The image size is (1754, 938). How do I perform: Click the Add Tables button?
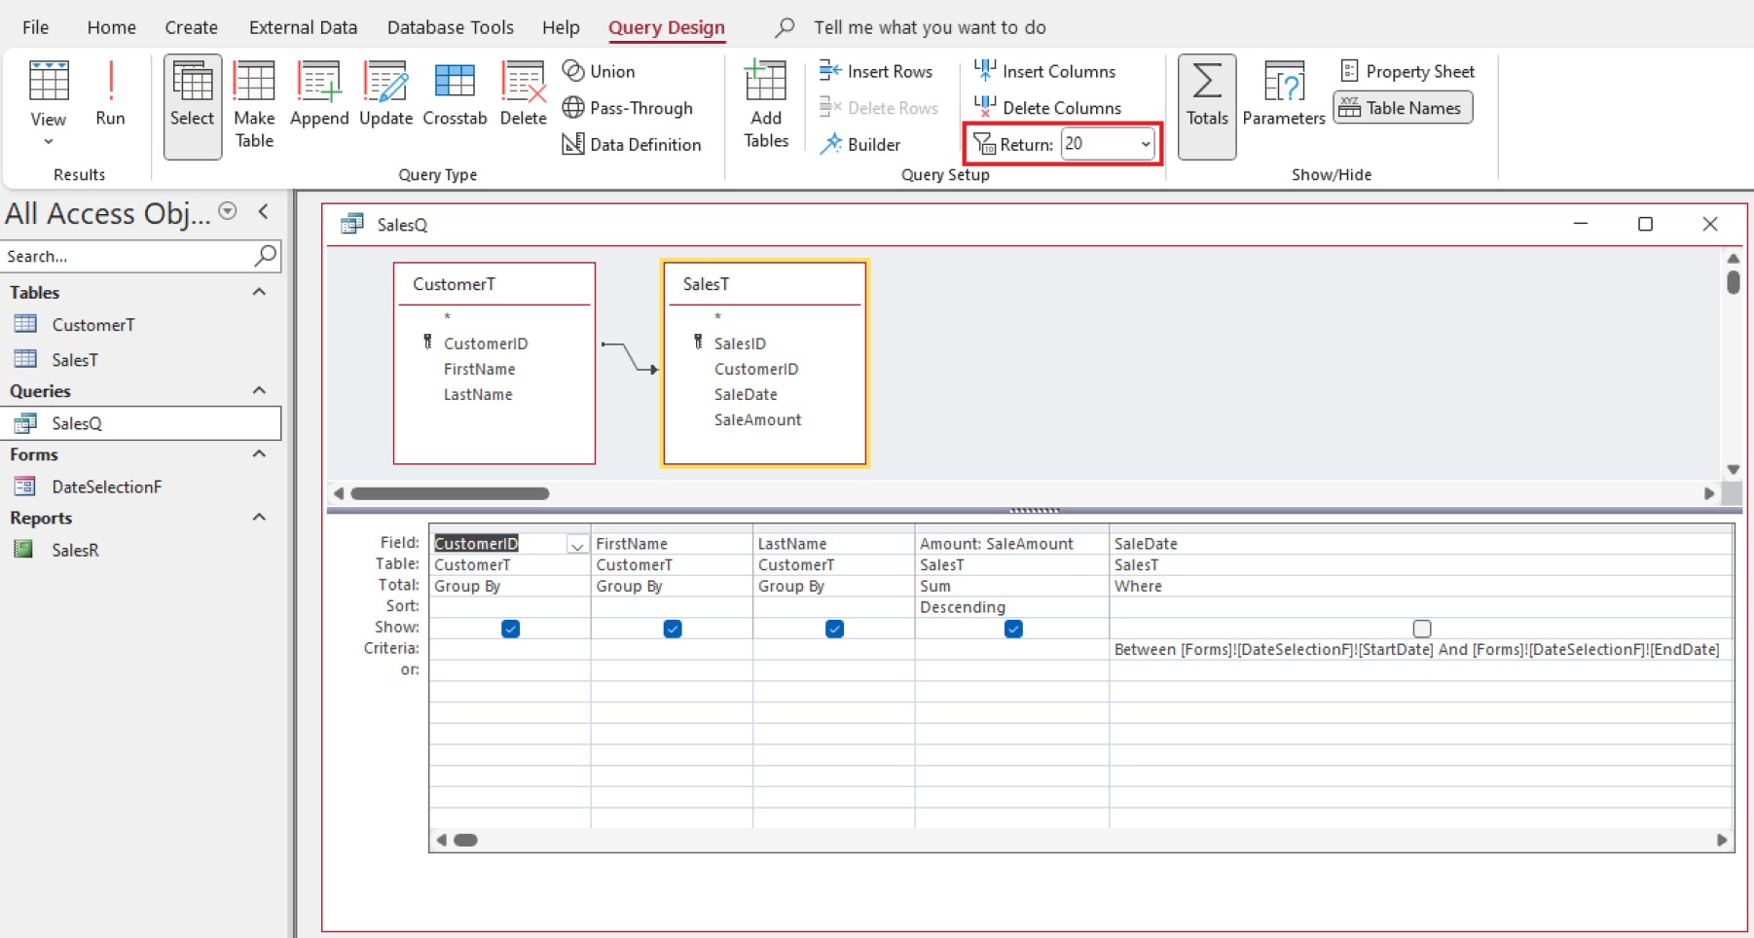(x=767, y=102)
